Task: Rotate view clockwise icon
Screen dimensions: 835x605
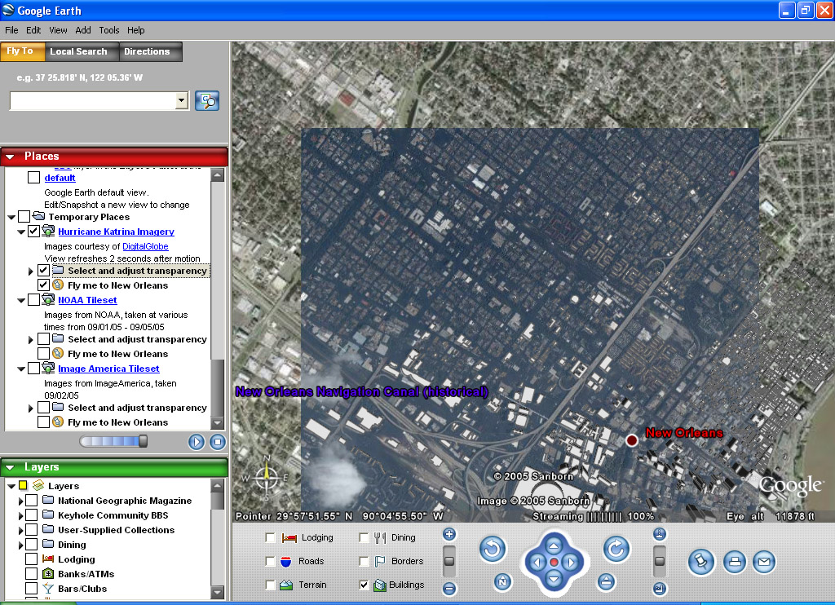Action: tap(616, 549)
